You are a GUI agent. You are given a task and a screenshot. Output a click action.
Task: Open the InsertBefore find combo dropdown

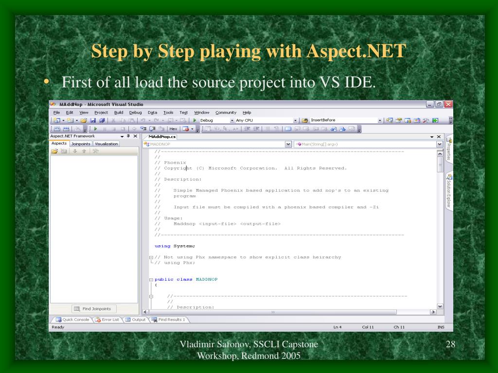[380, 120]
